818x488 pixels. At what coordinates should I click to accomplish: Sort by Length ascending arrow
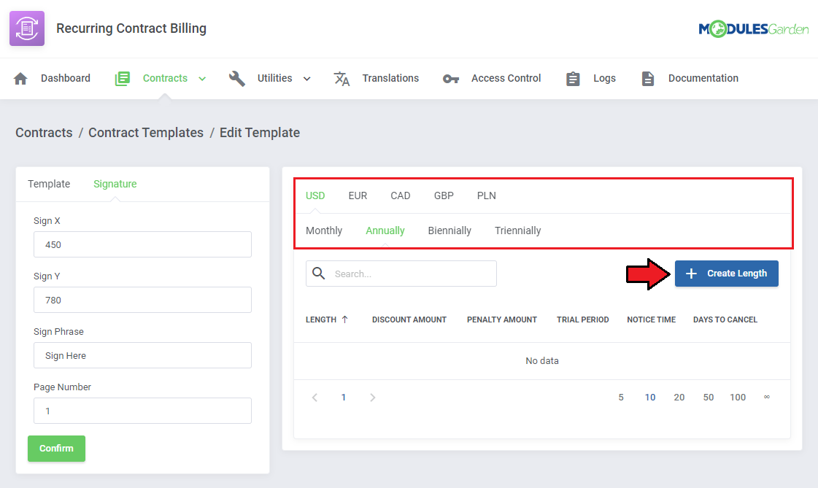[x=345, y=319]
